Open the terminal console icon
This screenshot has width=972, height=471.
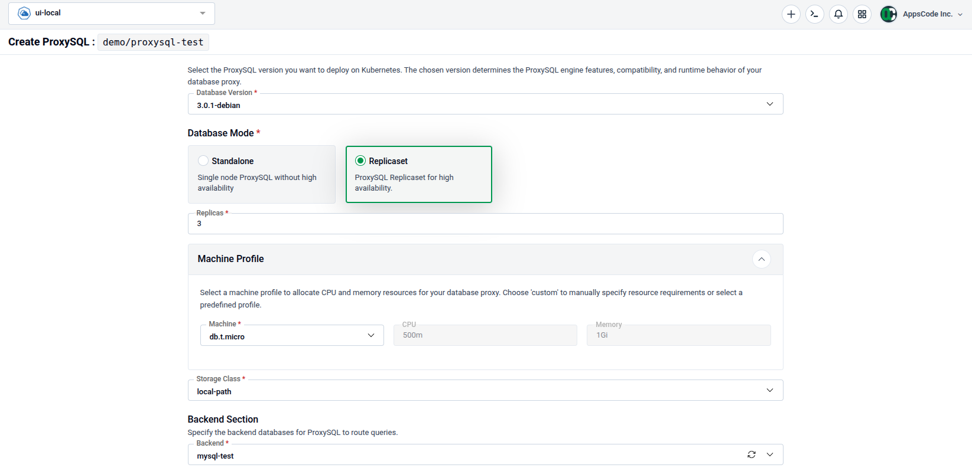click(x=814, y=14)
